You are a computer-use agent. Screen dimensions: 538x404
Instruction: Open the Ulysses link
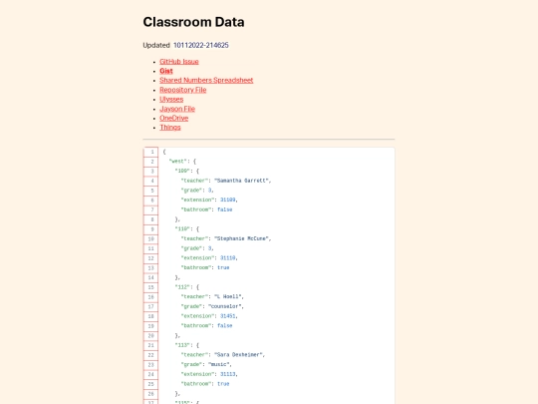point(171,99)
